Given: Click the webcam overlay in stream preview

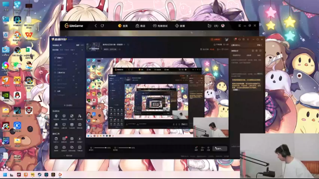Looking at the screenshot, I should 211,127.
